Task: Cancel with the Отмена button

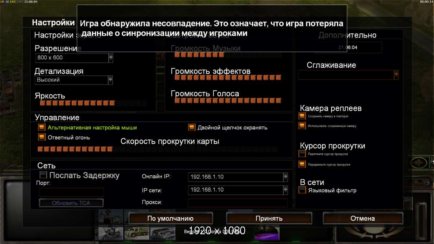Action: 363,218
